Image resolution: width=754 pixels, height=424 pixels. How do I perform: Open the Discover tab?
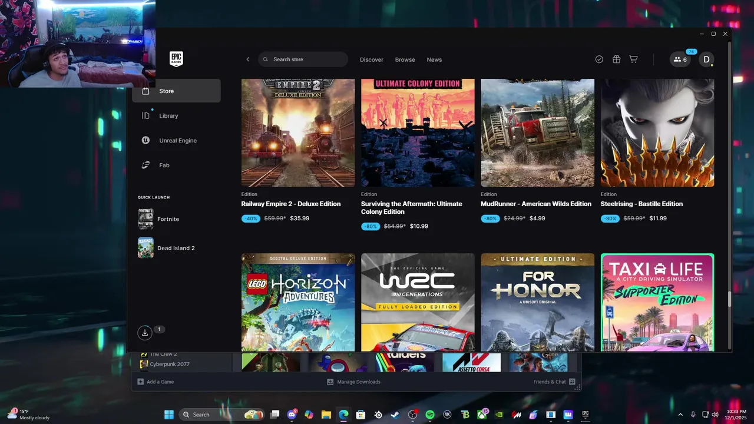(x=372, y=59)
